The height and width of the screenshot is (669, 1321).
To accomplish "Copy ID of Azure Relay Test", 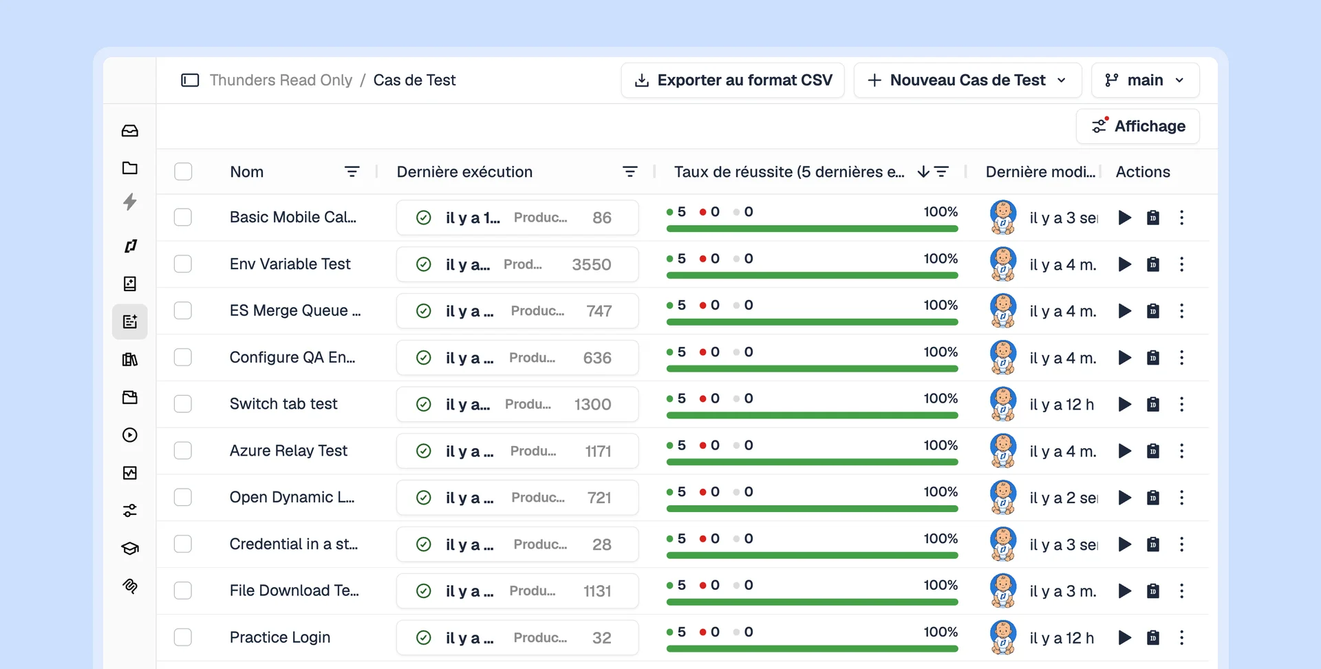I will [x=1153, y=451].
